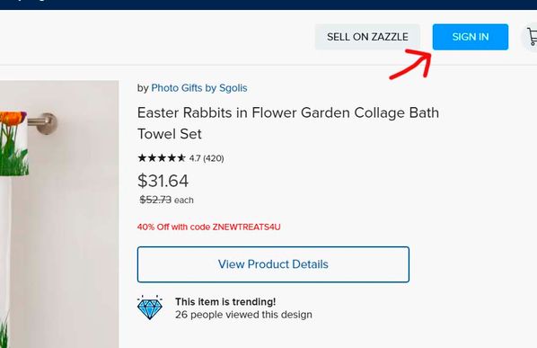The height and width of the screenshot is (348, 537).
Task: Click This item is trending! text
Action: pos(225,302)
